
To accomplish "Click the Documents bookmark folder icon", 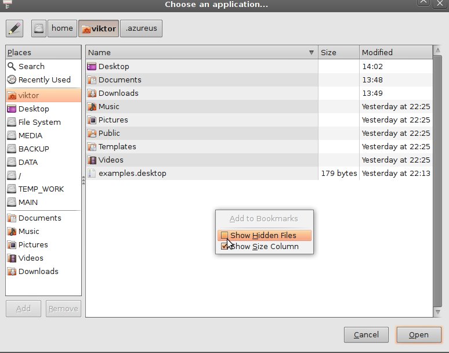I will (12, 218).
